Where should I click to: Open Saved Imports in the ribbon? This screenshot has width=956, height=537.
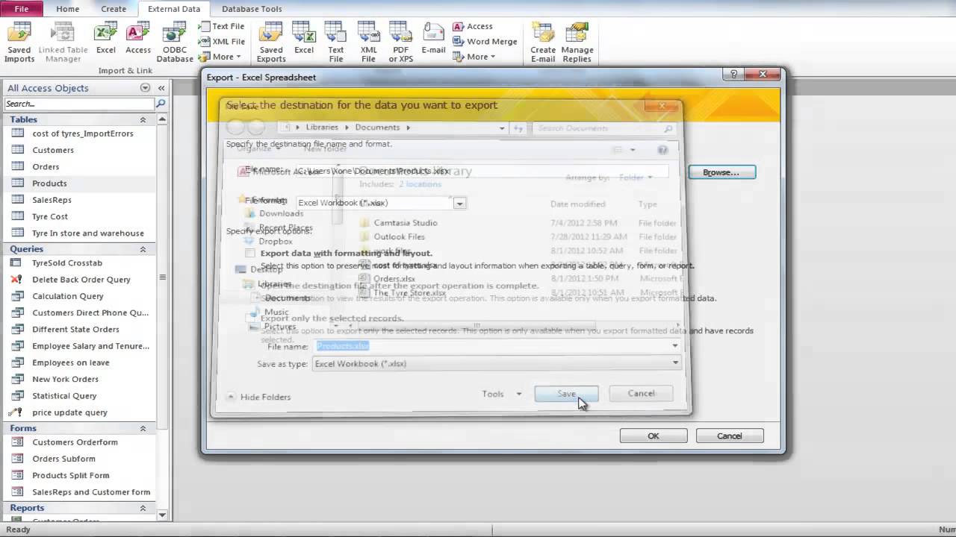(x=19, y=42)
